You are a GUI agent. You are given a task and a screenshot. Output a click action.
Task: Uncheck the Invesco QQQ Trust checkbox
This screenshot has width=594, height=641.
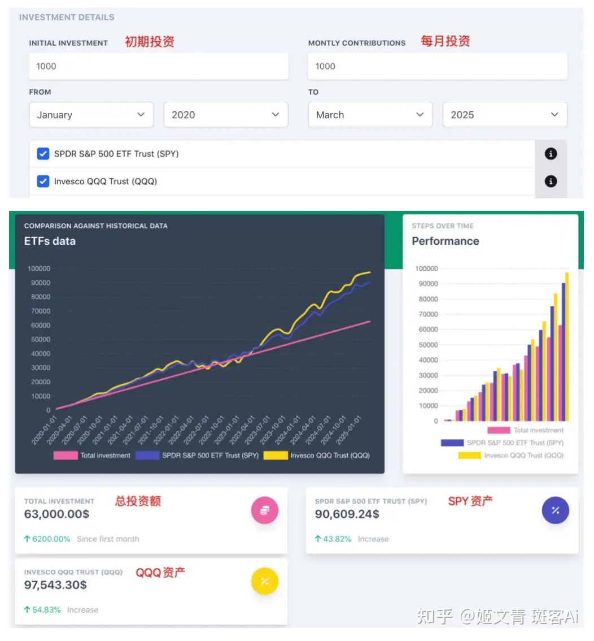point(43,181)
